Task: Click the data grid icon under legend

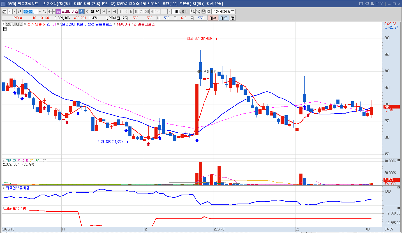Action: click(x=5, y=29)
